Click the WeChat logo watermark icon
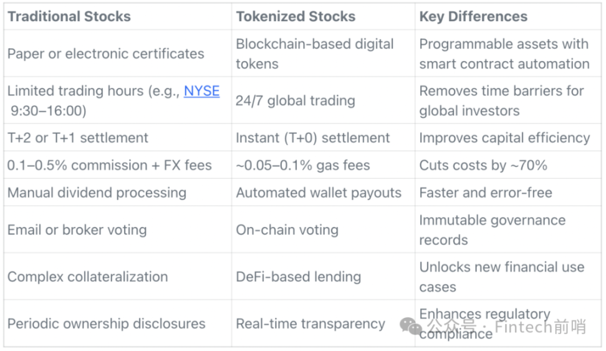The height and width of the screenshot is (351, 606). 411,326
